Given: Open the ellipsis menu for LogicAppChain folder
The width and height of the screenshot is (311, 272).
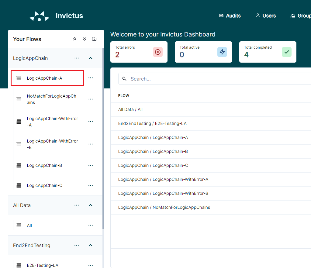Looking at the screenshot, I should (x=77, y=58).
